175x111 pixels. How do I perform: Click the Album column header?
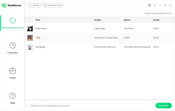pos(127,20)
